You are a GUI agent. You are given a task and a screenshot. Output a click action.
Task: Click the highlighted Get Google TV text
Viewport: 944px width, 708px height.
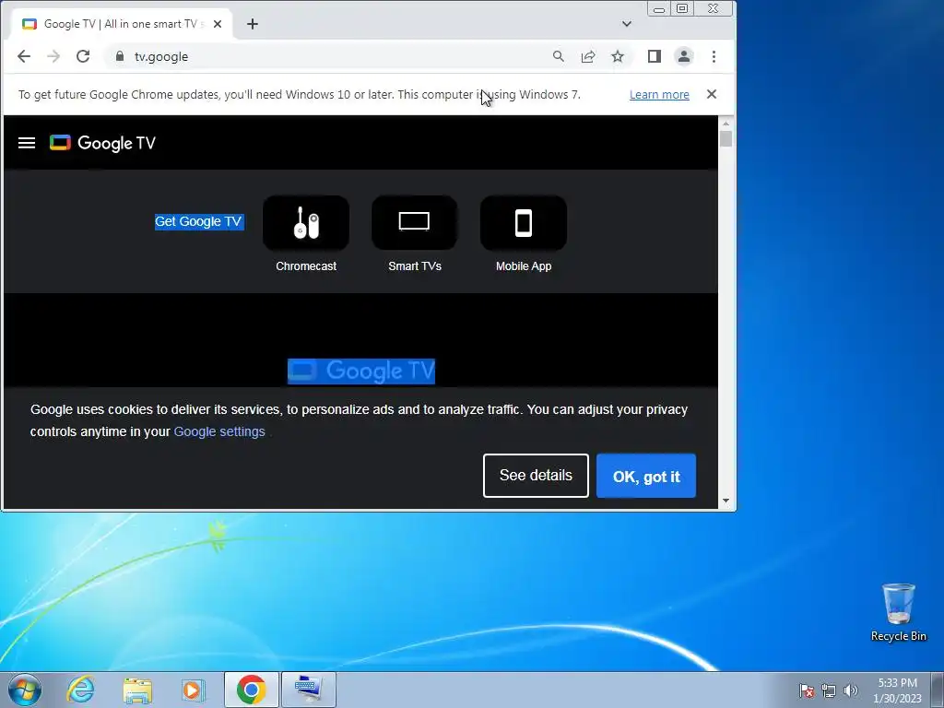point(198,221)
